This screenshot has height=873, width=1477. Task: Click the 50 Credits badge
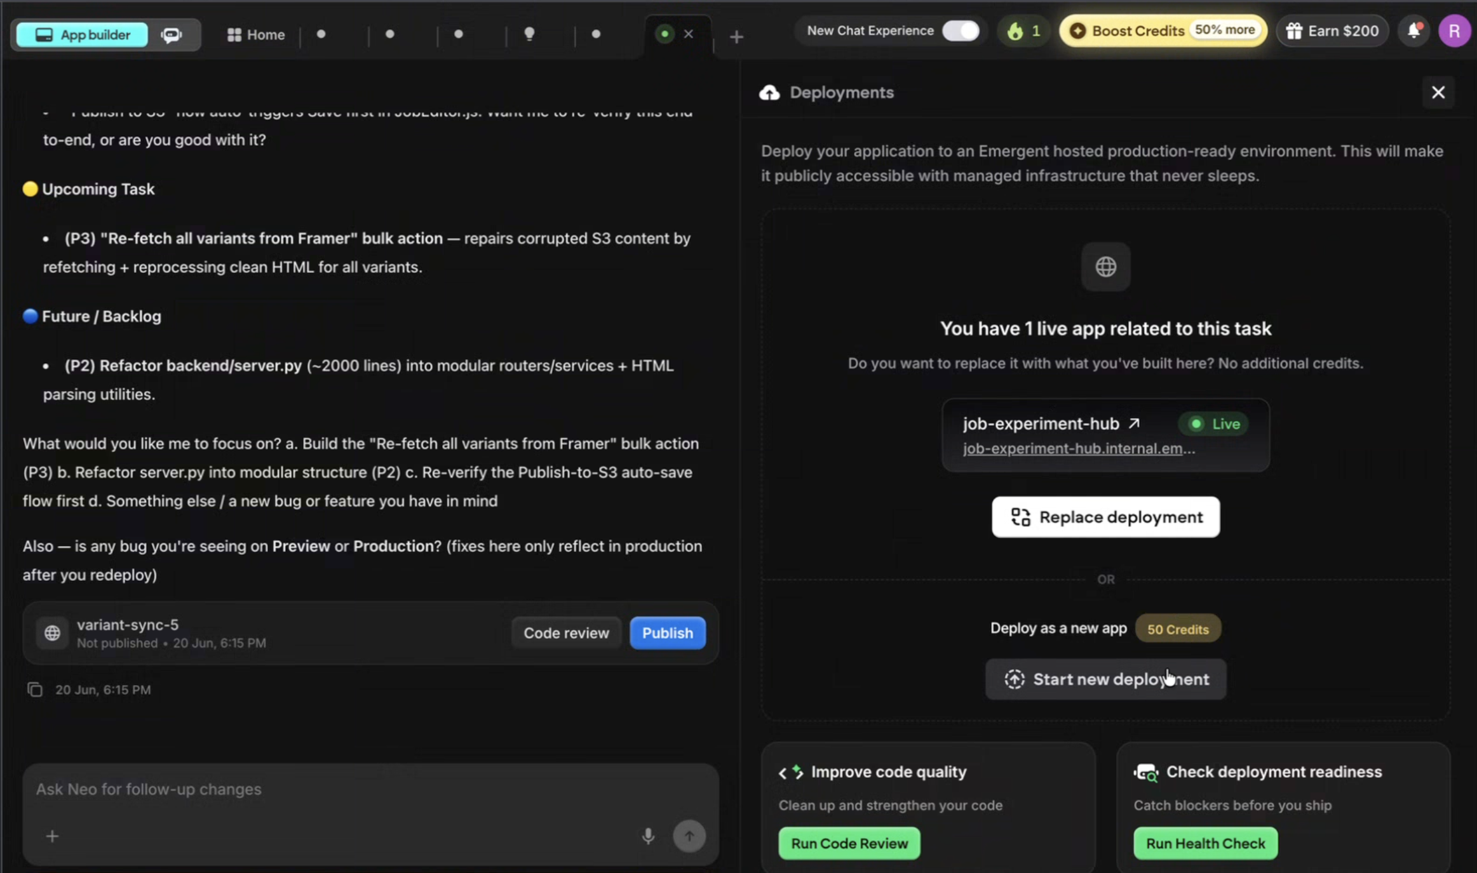[x=1178, y=629]
